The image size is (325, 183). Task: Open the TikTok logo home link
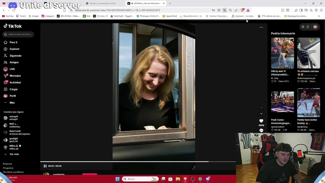13,26
